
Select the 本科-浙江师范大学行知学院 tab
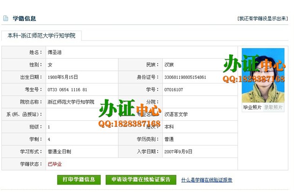(x=41, y=36)
